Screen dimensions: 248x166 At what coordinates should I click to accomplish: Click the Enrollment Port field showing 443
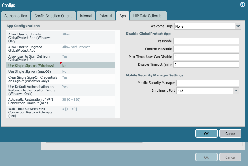point(205,91)
